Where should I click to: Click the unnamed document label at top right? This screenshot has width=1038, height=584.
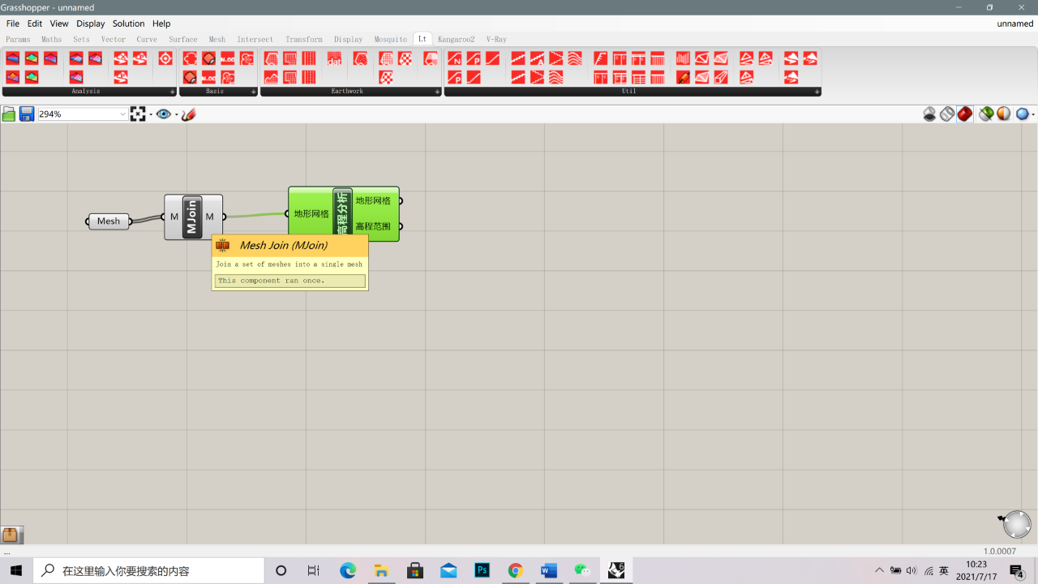[x=1015, y=24]
